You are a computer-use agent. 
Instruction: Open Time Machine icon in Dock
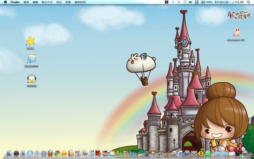[187, 153]
